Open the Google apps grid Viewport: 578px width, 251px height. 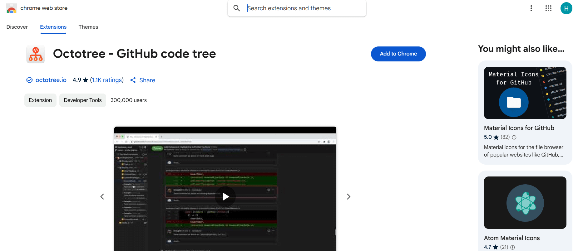(x=548, y=8)
